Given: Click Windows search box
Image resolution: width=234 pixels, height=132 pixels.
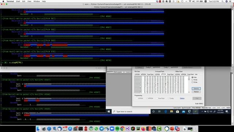Looking at the screenshot, I should [131, 111].
